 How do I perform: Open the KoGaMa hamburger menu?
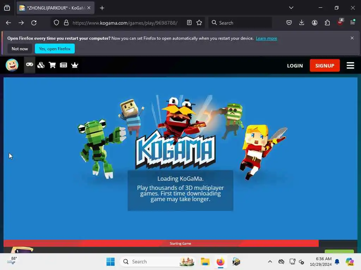click(x=350, y=65)
